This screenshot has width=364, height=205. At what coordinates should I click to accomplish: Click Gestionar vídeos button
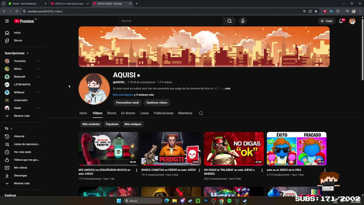click(157, 102)
